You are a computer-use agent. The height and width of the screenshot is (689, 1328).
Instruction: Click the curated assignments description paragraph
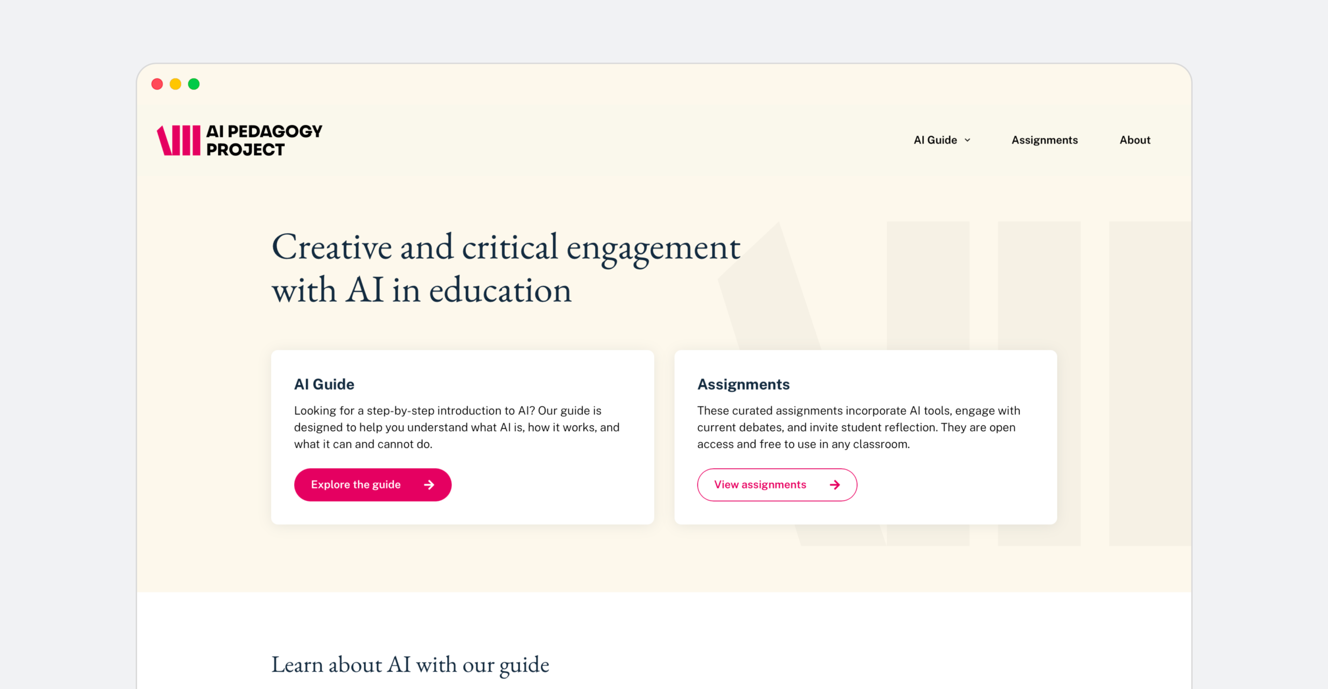click(x=859, y=427)
